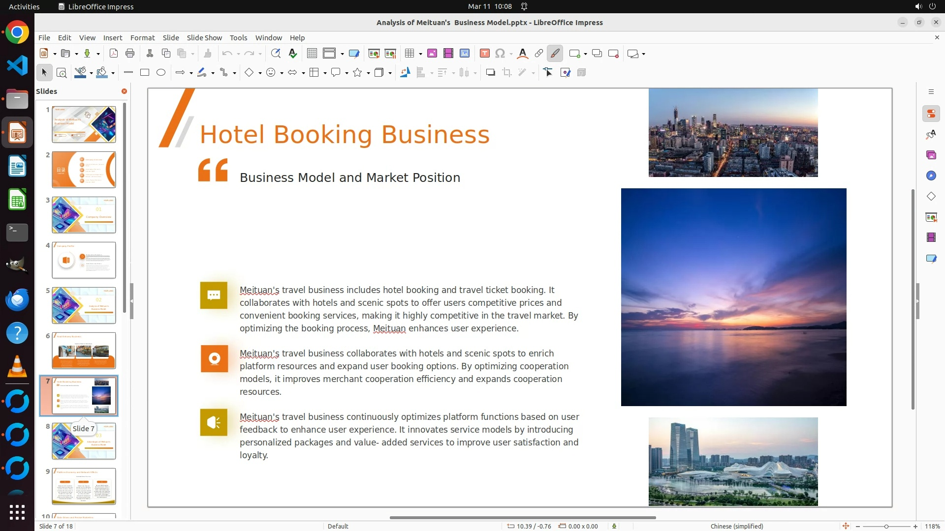Close the Slides panel
The height and width of the screenshot is (531, 945).
[x=124, y=91]
